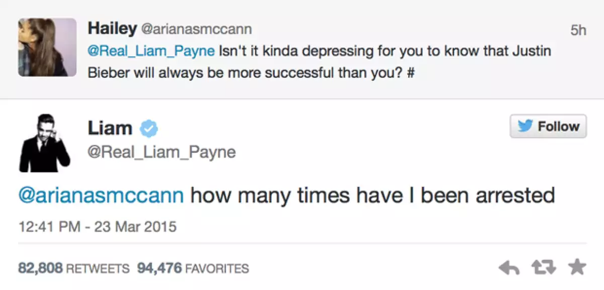The width and height of the screenshot is (604, 290).
Task: Click the blue verified badge beside Liam
Action: [x=149, y=129]
